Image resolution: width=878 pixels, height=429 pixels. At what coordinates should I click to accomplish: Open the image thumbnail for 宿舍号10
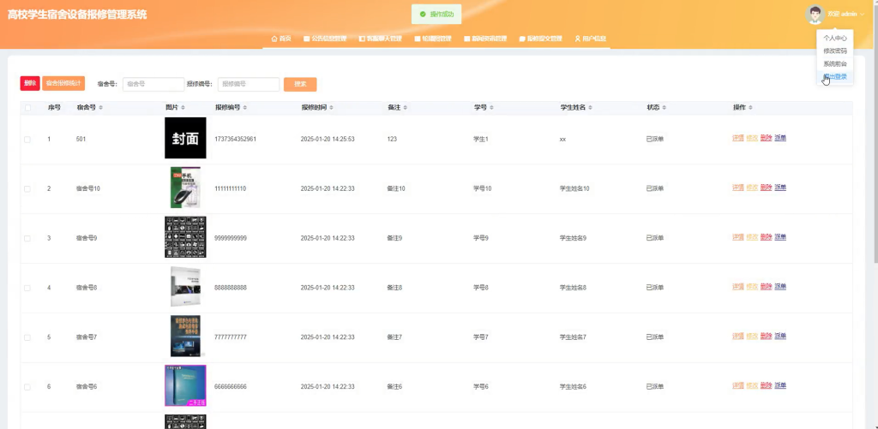click(185, 188)
